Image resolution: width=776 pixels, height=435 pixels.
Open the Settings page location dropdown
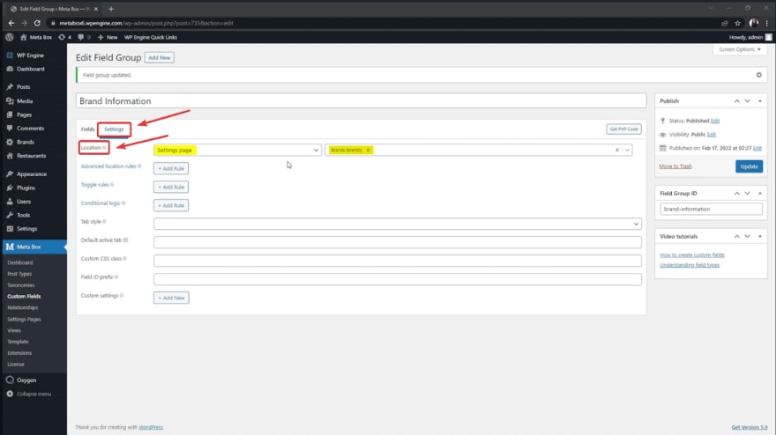tap(237, 150)
